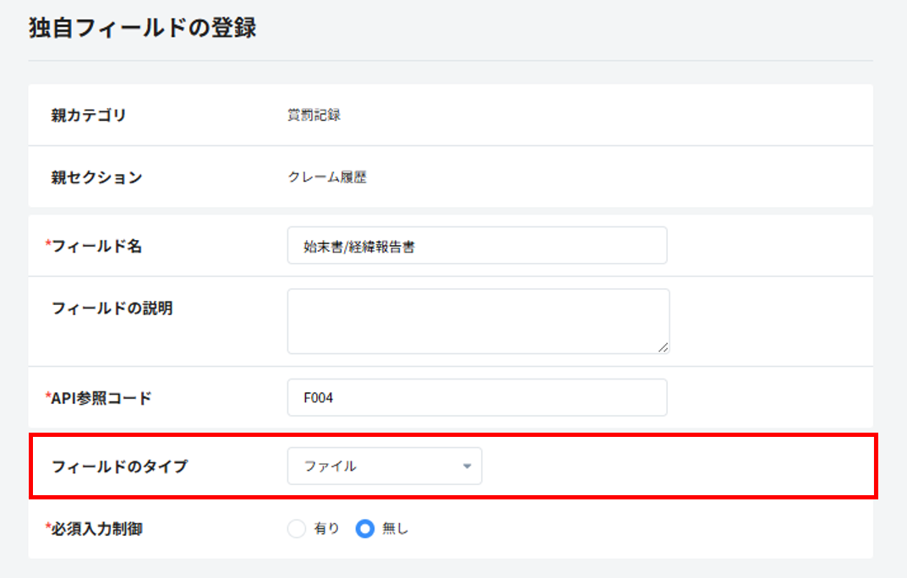
Task: Click the 有り label text
Action: click(326, 529)
